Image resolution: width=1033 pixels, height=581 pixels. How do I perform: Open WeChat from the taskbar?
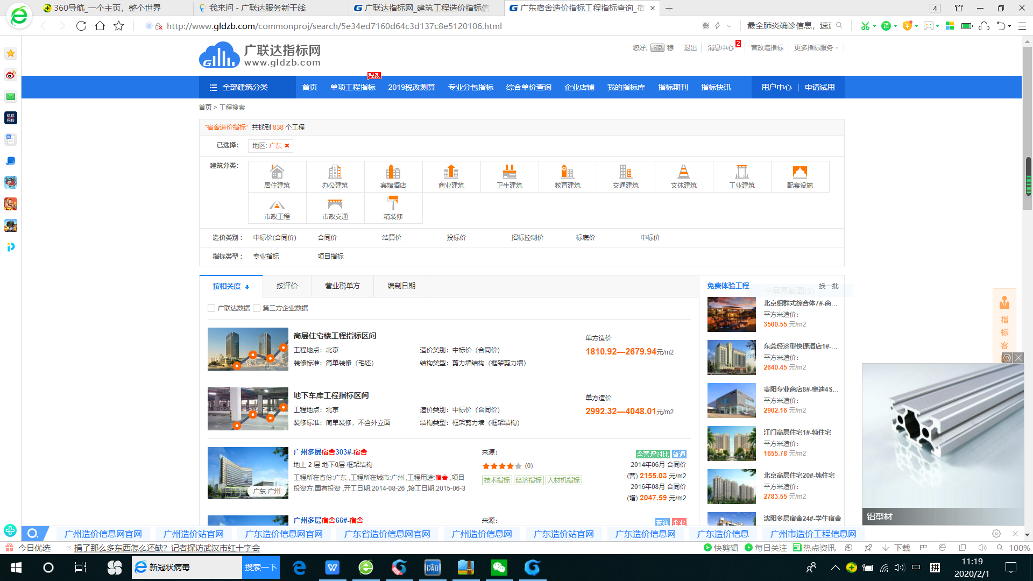click(499, 567)
